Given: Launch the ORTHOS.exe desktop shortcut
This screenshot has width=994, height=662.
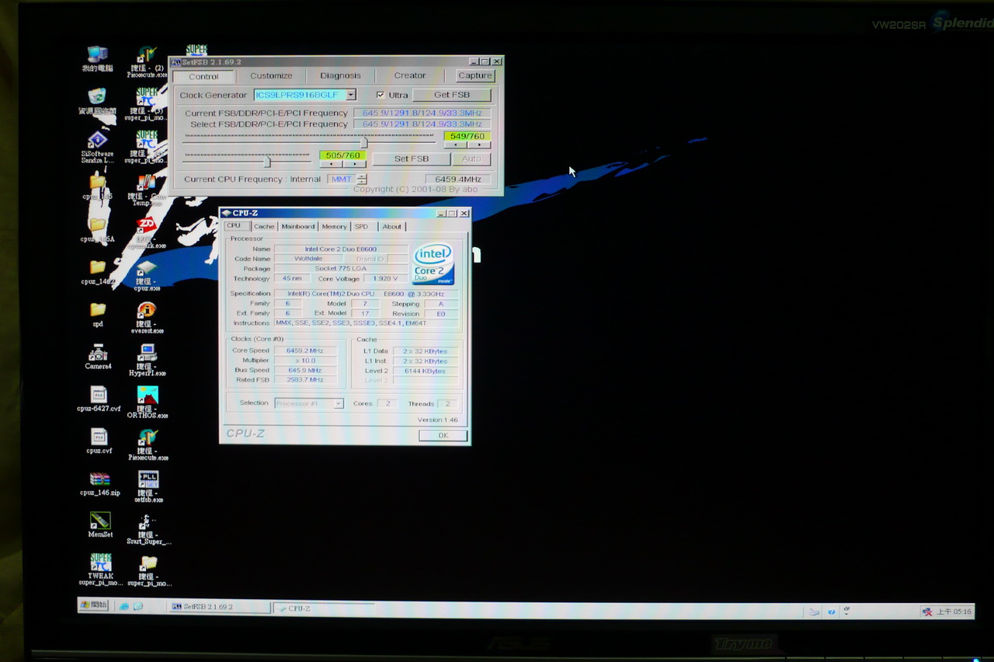Looking at the screenshot, I should tap(148, 402).
